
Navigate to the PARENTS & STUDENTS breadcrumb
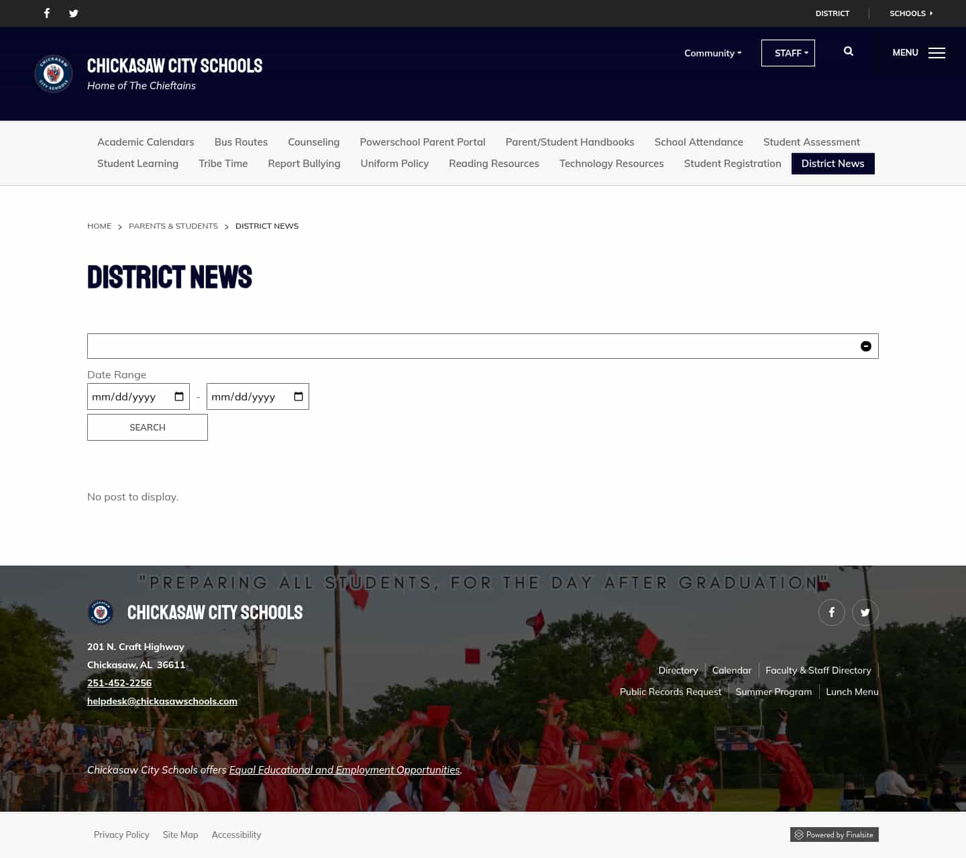point(173,225)
